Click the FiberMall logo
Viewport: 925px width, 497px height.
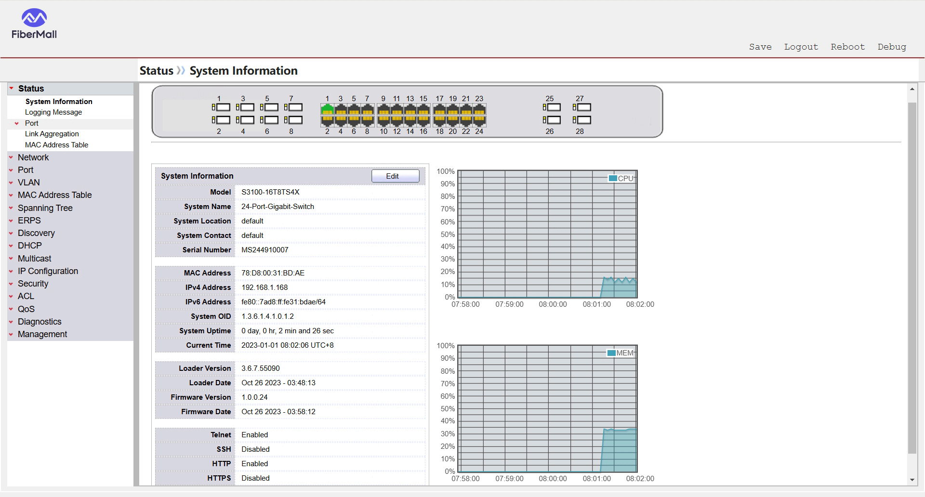[34, 24]
